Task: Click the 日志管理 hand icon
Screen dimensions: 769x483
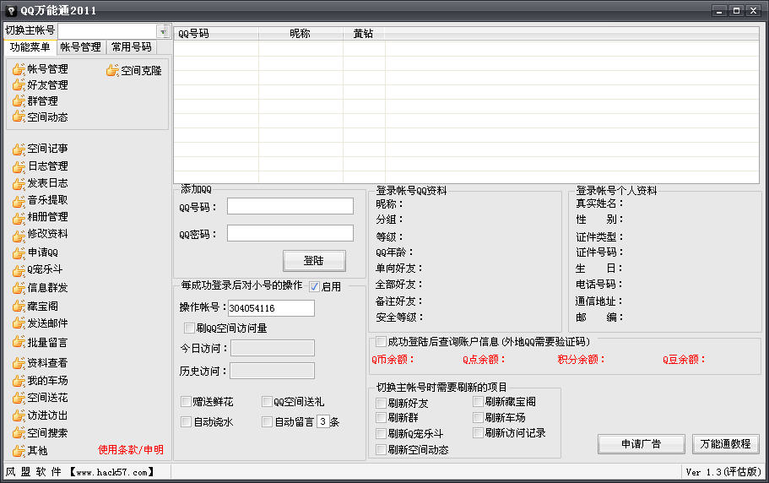Action: [x=19, y=166]
